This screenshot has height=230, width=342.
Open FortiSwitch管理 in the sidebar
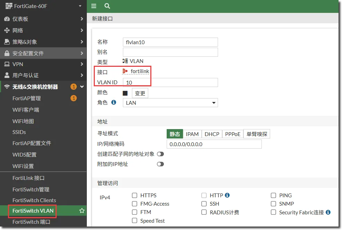click(31, 189)
